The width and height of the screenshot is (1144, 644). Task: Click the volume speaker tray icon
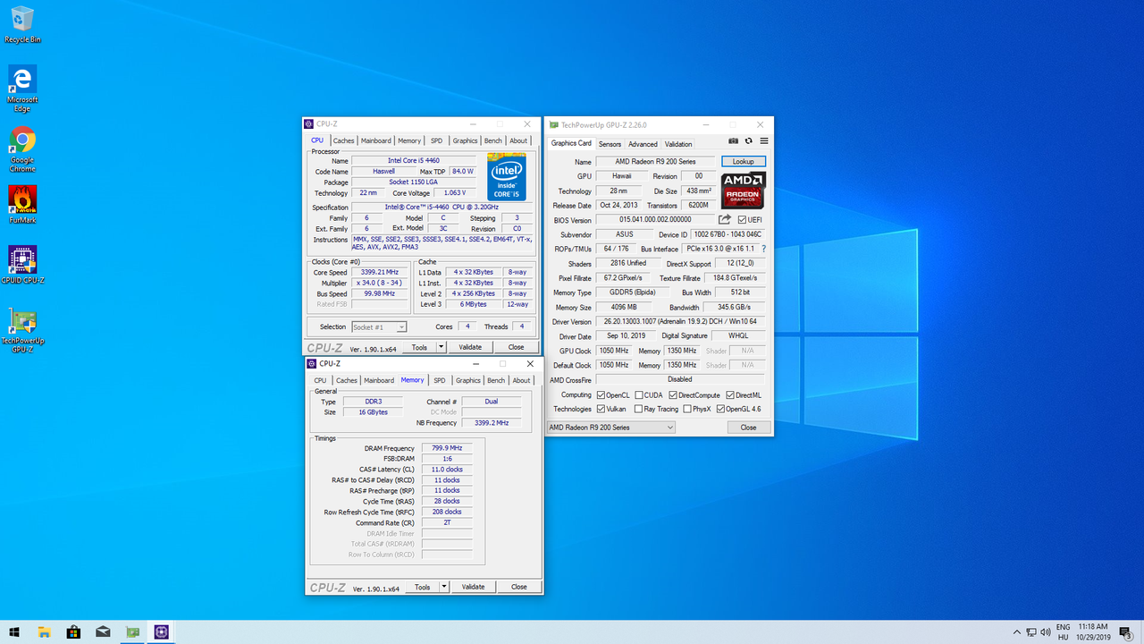[1045, 632]
